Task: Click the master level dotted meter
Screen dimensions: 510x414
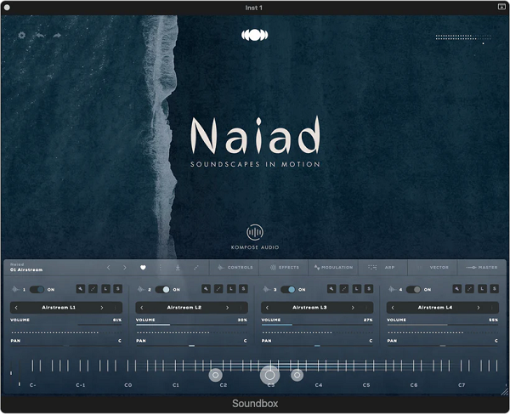Action: (x=463, y=37)
